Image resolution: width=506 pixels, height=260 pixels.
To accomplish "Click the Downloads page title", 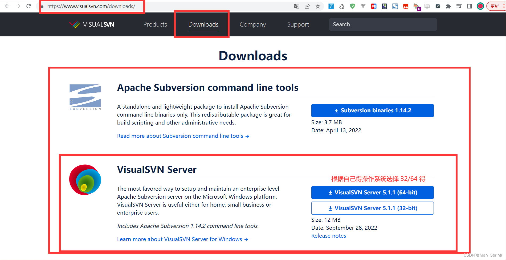I will [x=253, y=56].
